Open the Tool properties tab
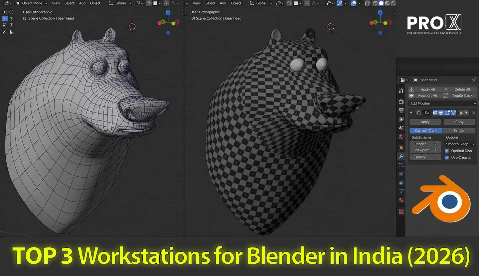Viewport: 479px width, 276px height. pyautogui.click(x=401, y=90)
